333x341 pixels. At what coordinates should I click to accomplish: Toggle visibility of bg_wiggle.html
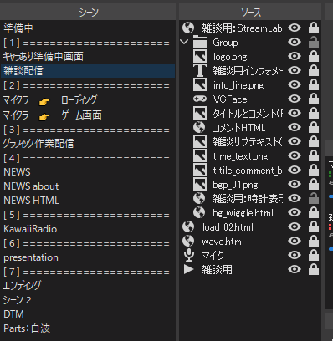click(295, 212)
